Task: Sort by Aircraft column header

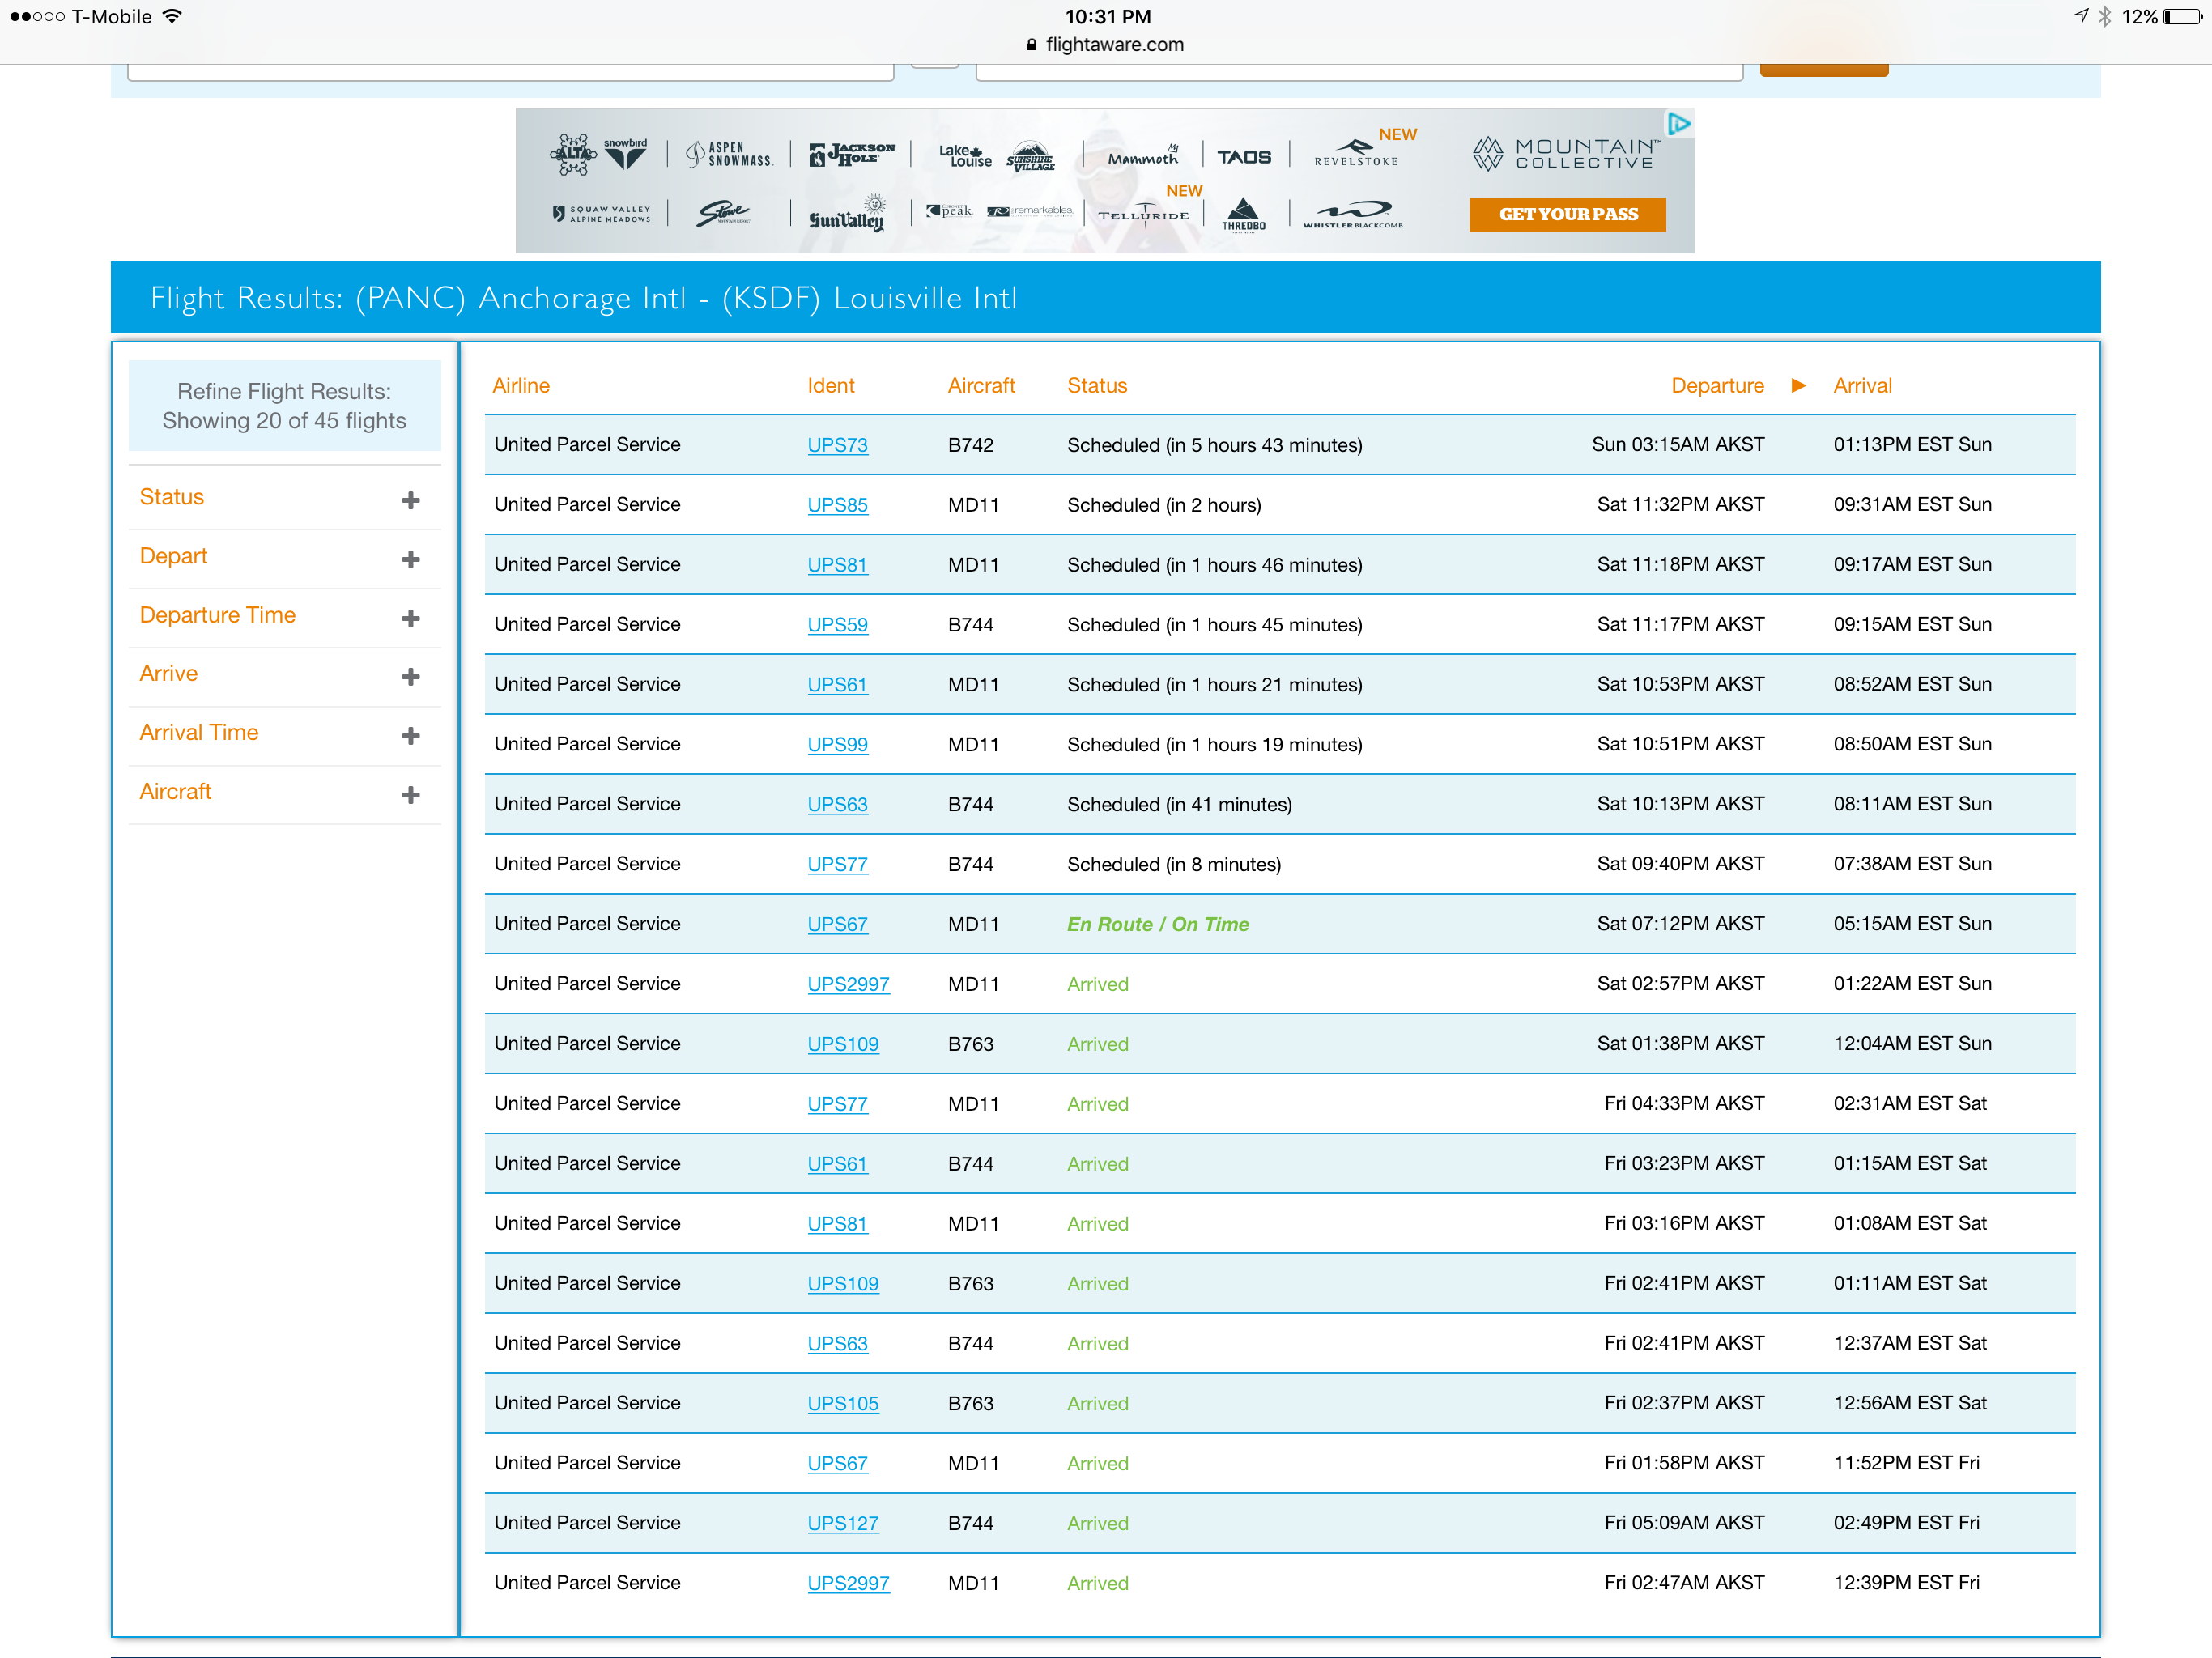Action: tap(981, 385)
